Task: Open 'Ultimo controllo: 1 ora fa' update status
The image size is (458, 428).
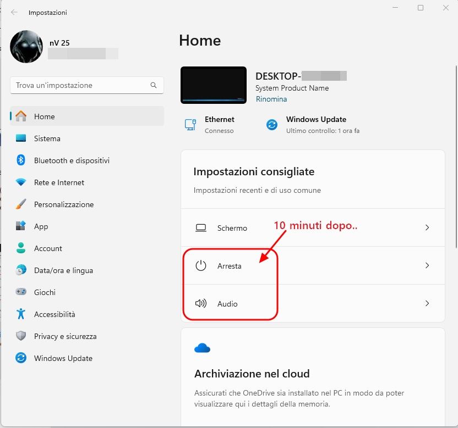Action: [323, 131]
